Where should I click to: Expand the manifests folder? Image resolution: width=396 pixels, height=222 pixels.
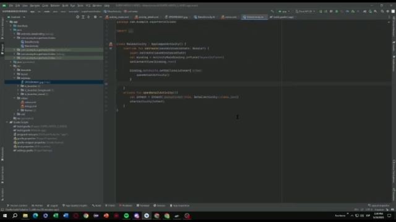click(11, 26)
